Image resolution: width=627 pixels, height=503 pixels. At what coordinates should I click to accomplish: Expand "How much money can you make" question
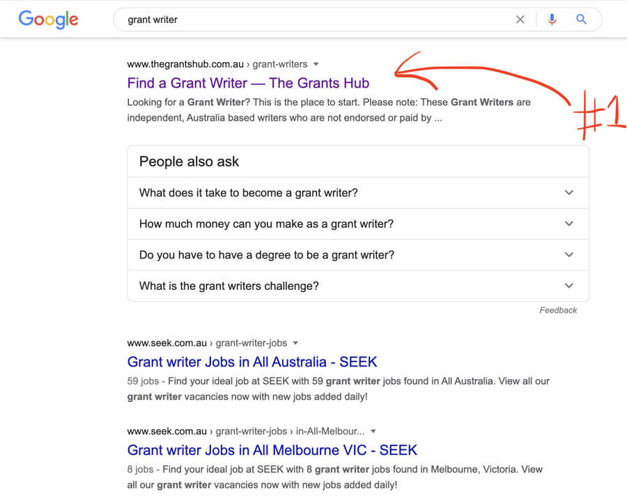358,224
